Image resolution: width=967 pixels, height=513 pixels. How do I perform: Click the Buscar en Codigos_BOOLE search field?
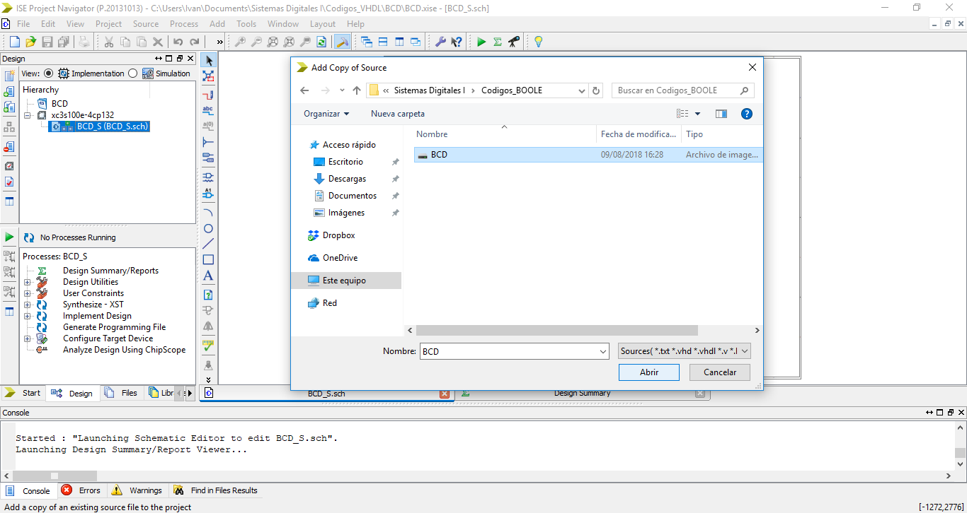coord(682,90)
